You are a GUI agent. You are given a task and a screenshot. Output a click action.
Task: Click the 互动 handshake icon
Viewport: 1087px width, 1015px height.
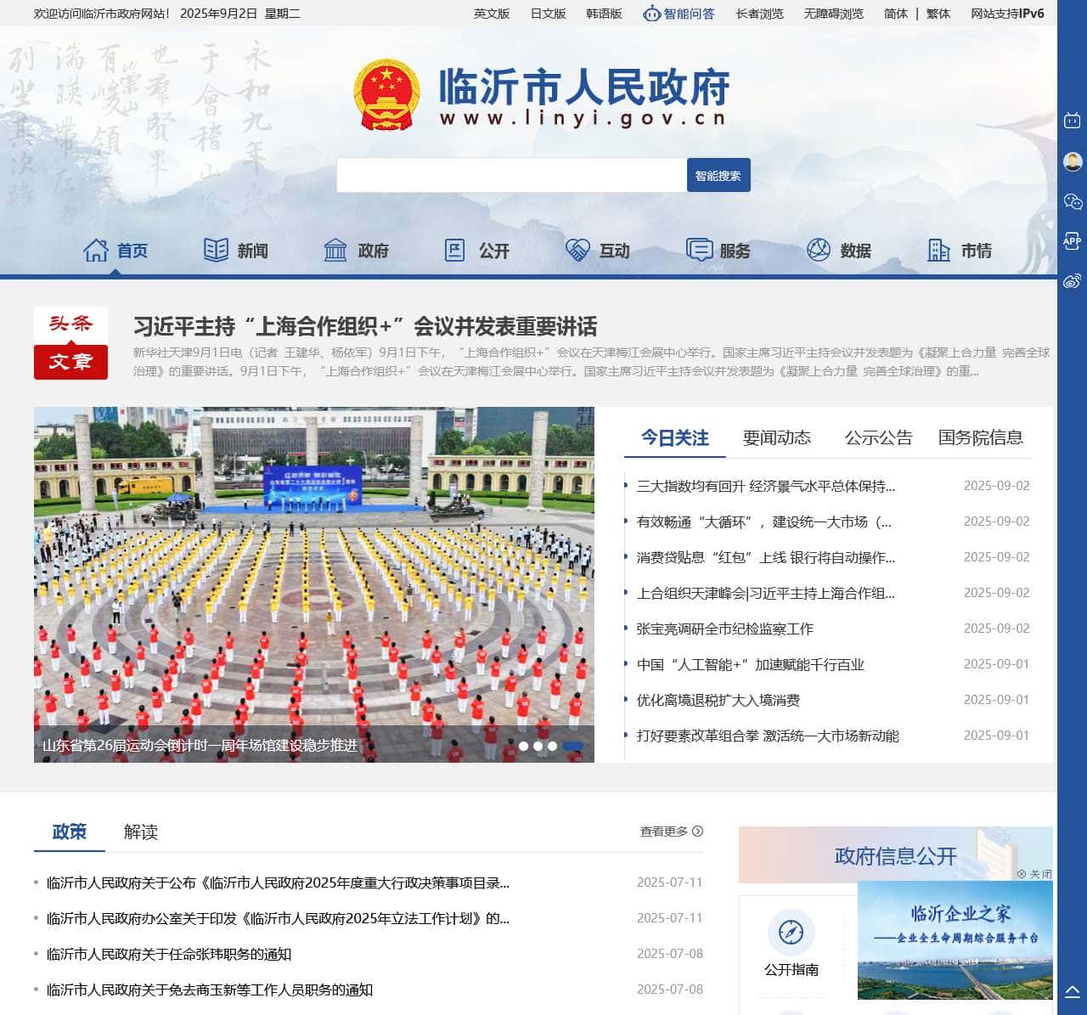(x=577, y=250)
